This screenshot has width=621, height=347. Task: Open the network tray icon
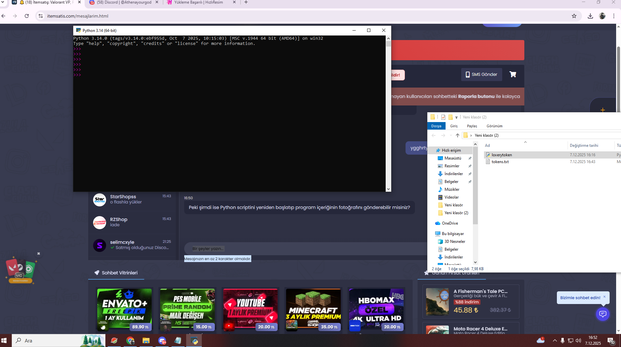coord(571,340)
